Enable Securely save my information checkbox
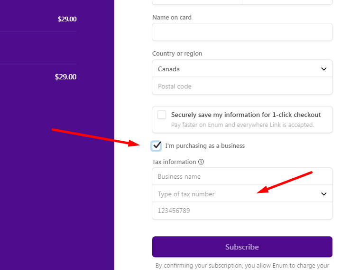Screen dimensions: 359x270 tap(162, 115)
